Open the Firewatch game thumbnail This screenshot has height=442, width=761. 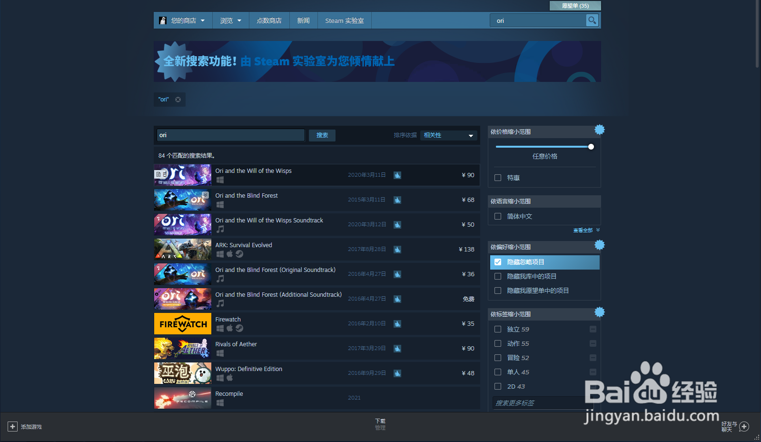click(183, 324)
